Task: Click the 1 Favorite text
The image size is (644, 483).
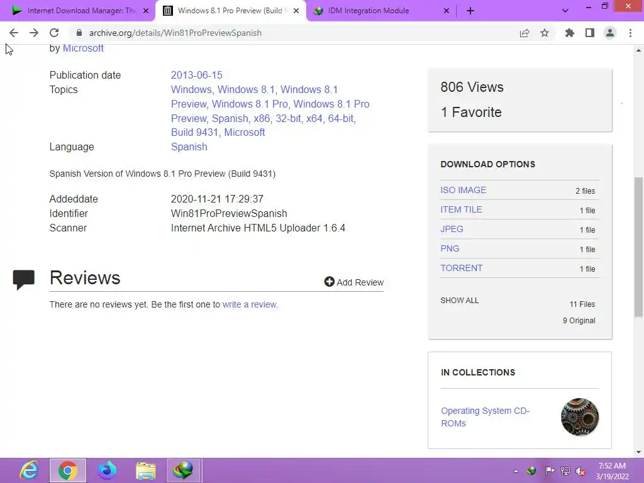Action: pyautogui.click(x=471, y=112)
